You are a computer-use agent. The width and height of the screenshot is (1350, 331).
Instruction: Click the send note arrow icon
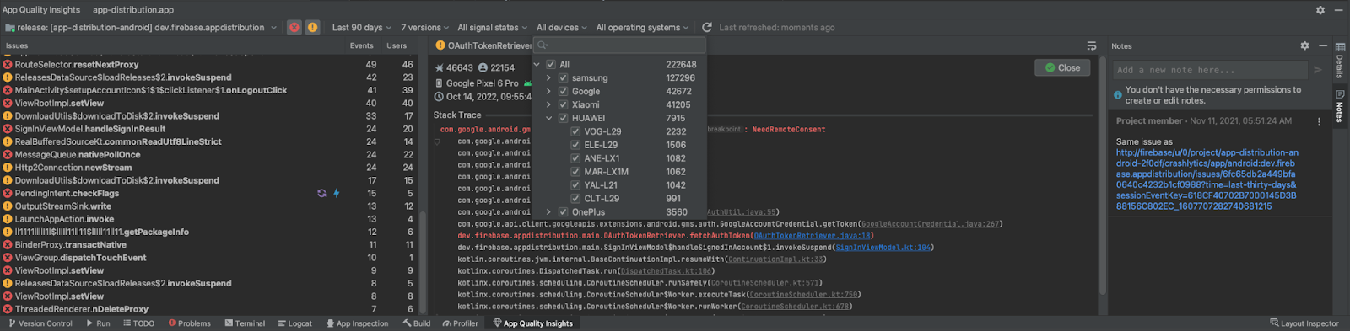(1318, 70)
